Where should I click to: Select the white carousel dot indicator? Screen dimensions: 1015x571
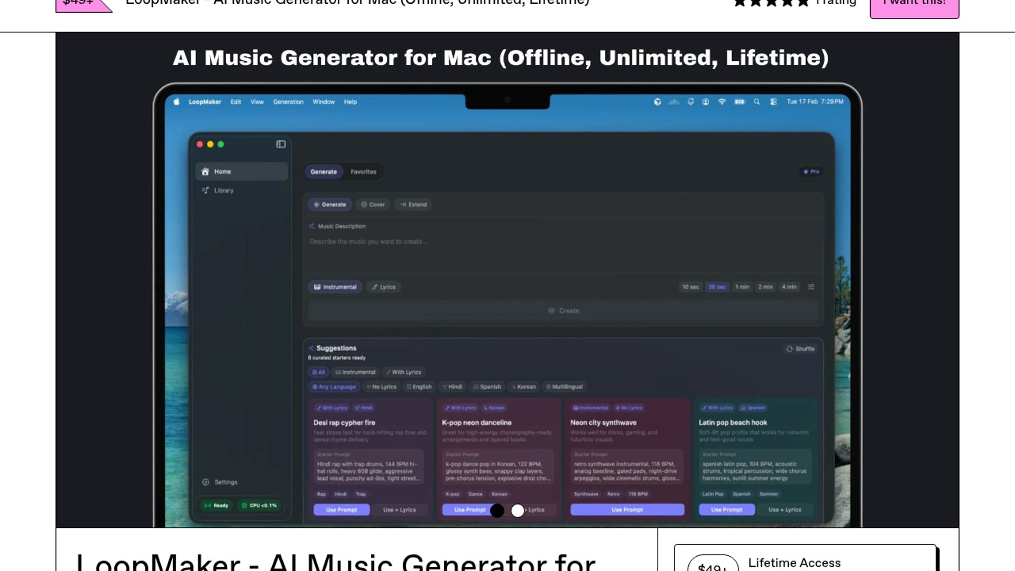518,511
